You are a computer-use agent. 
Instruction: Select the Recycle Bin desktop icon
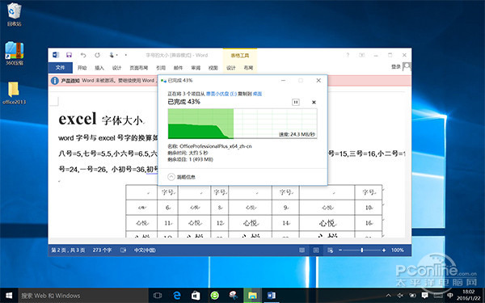click(x=15, y=15)
